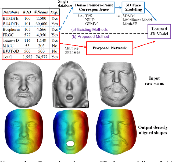
Task: Click the 53 ID cell
Action: point(27,46)
